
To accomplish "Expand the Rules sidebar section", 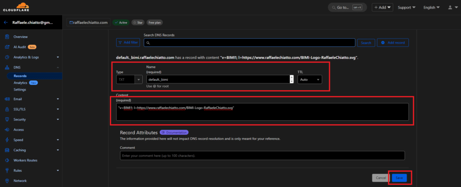I will coord(58,170).
